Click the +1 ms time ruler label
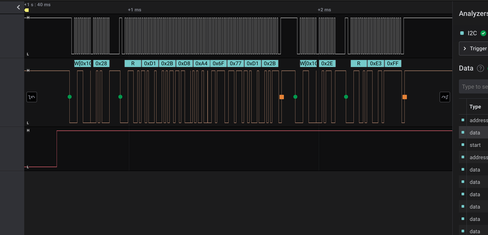 point(134,10)
